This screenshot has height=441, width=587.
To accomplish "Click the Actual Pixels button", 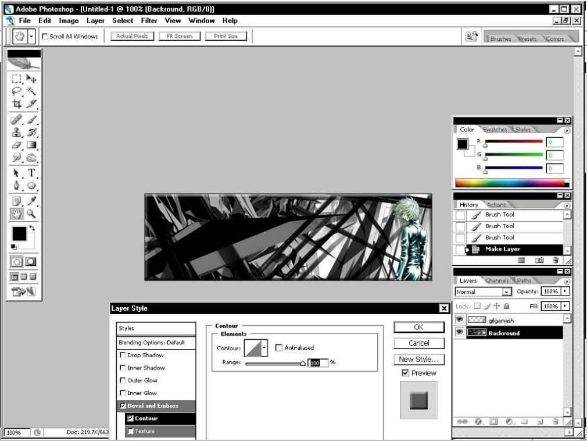I will (x=132, y=36).
